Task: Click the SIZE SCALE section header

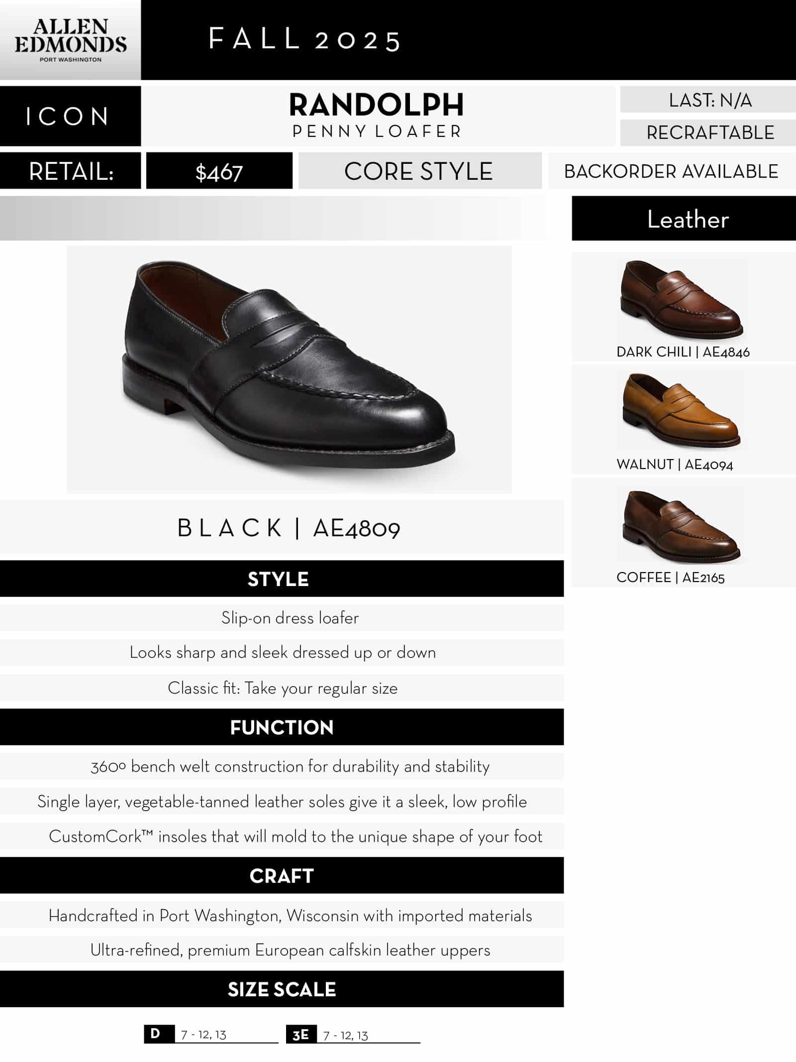Action: click(x=282, y=989)
